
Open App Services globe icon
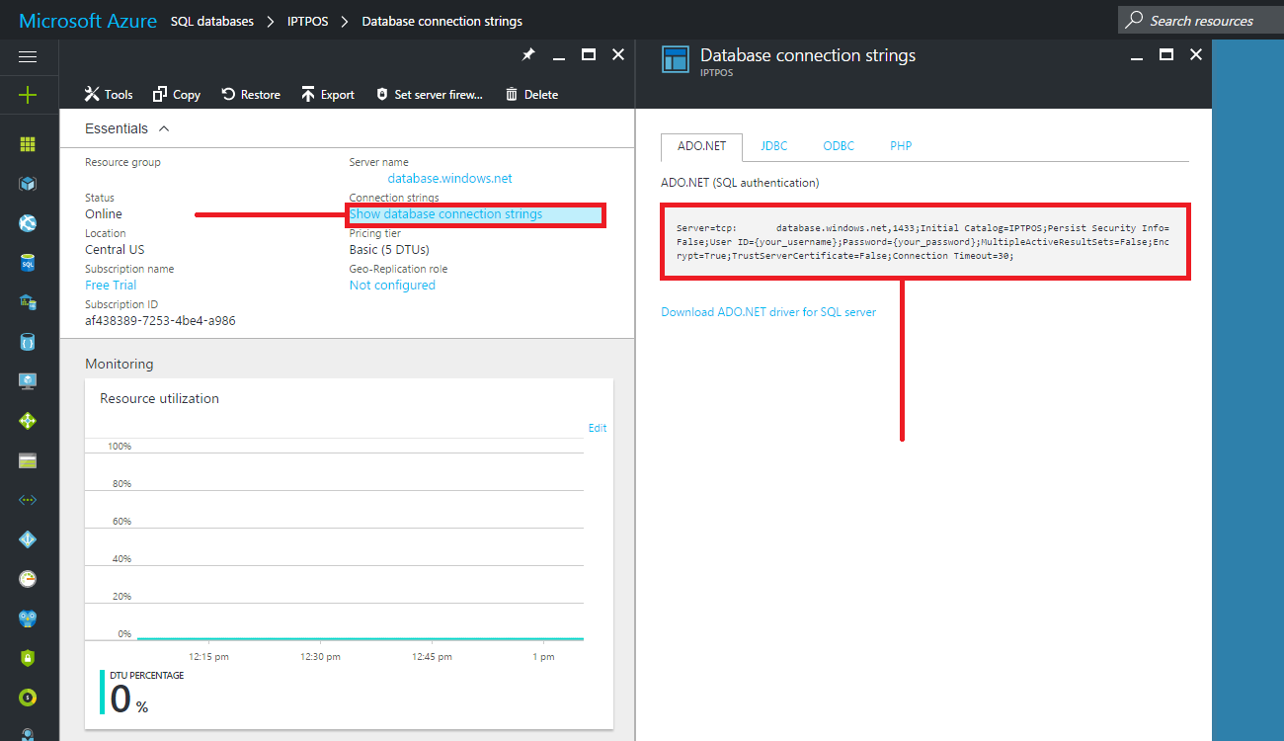coord(28,223)
